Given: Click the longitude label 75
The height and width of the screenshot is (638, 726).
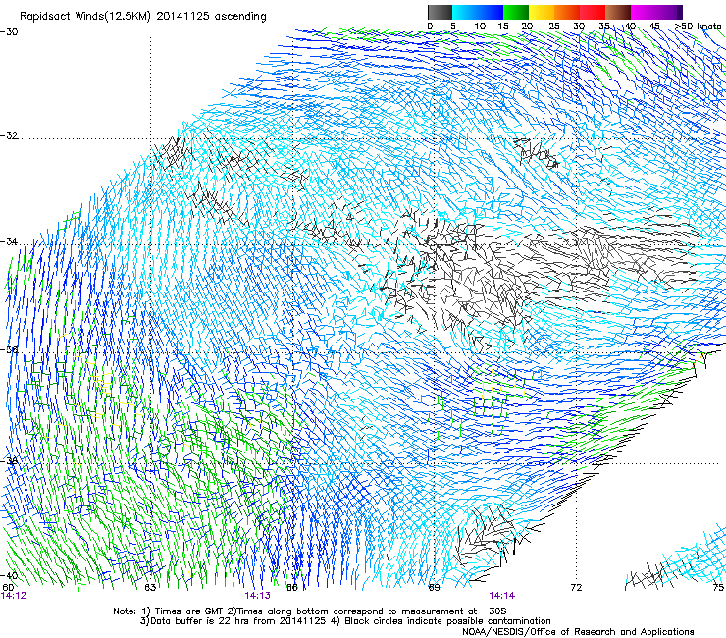Looking at the screenshot, I should pos(718,588).
